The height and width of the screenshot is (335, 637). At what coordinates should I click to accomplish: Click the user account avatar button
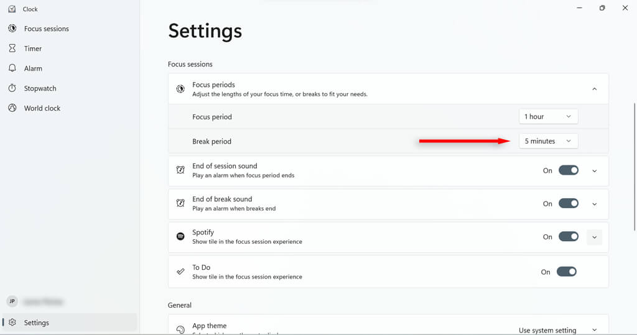click(x=12, y=301)
